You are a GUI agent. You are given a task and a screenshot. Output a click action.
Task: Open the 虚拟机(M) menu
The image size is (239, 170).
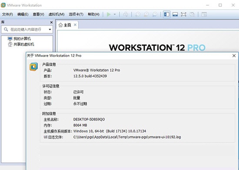click(x=56, y=14)
